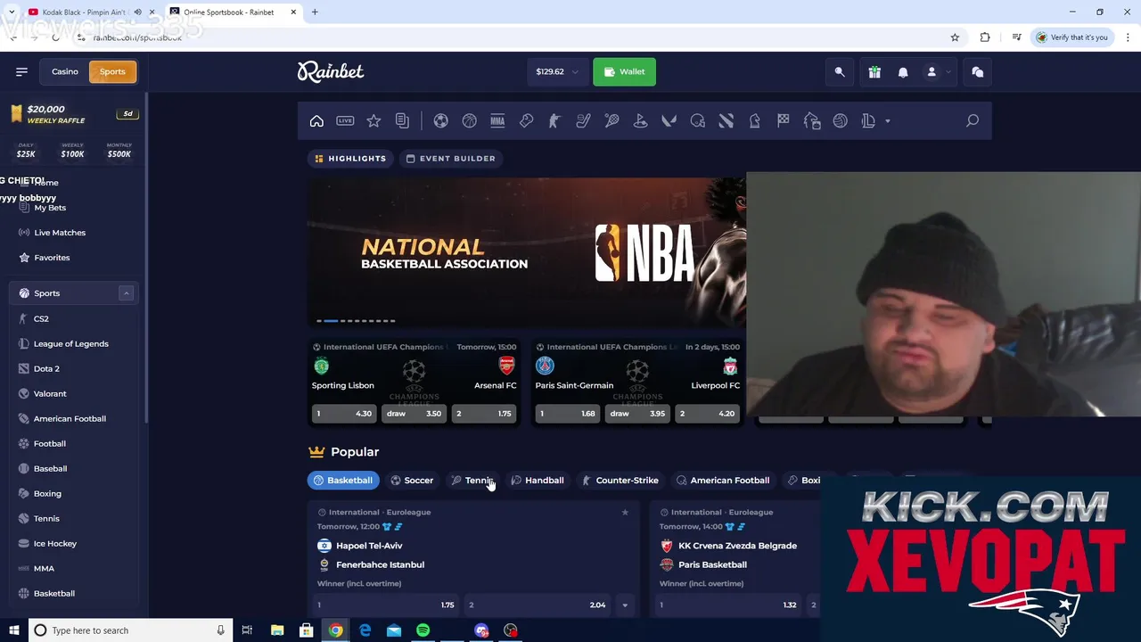This screenshot has width=1141, height=642.
Task: Open favorites star in sports toolbar
Action: [373, 120]
